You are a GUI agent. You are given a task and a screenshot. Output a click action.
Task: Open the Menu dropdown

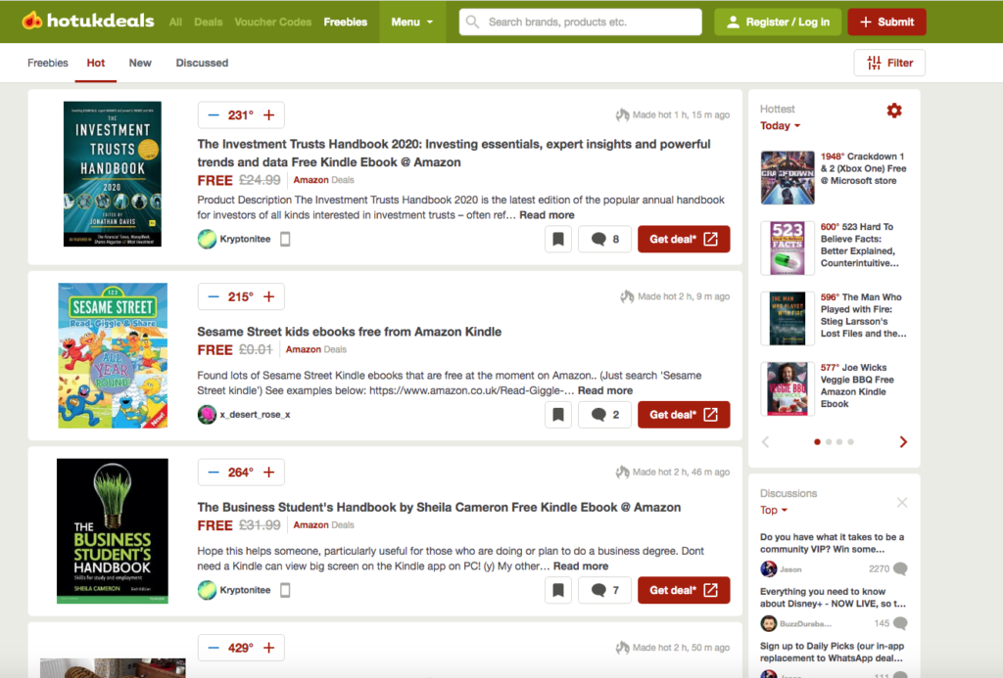(x=412, y=22)
